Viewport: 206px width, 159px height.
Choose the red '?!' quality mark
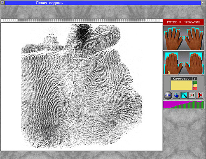point(194,89)
